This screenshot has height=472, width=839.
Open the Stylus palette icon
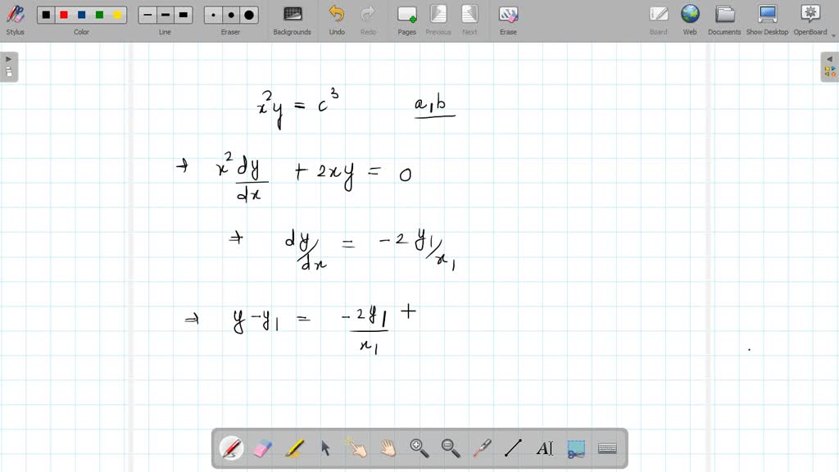pos(15,20)
